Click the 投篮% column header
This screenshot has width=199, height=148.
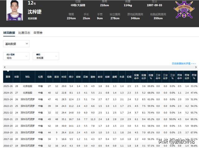[150, 76]
